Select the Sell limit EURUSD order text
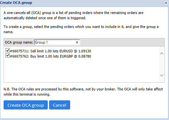Screen dimensions: 169x120 click(50, 51)
